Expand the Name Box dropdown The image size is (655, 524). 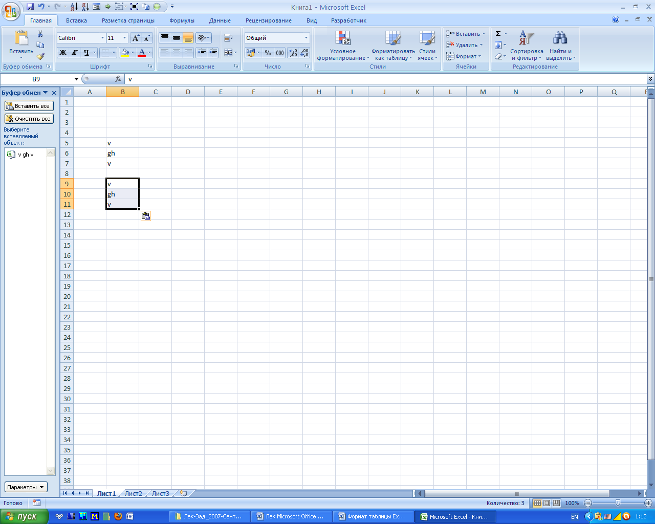tap(76, 79)
